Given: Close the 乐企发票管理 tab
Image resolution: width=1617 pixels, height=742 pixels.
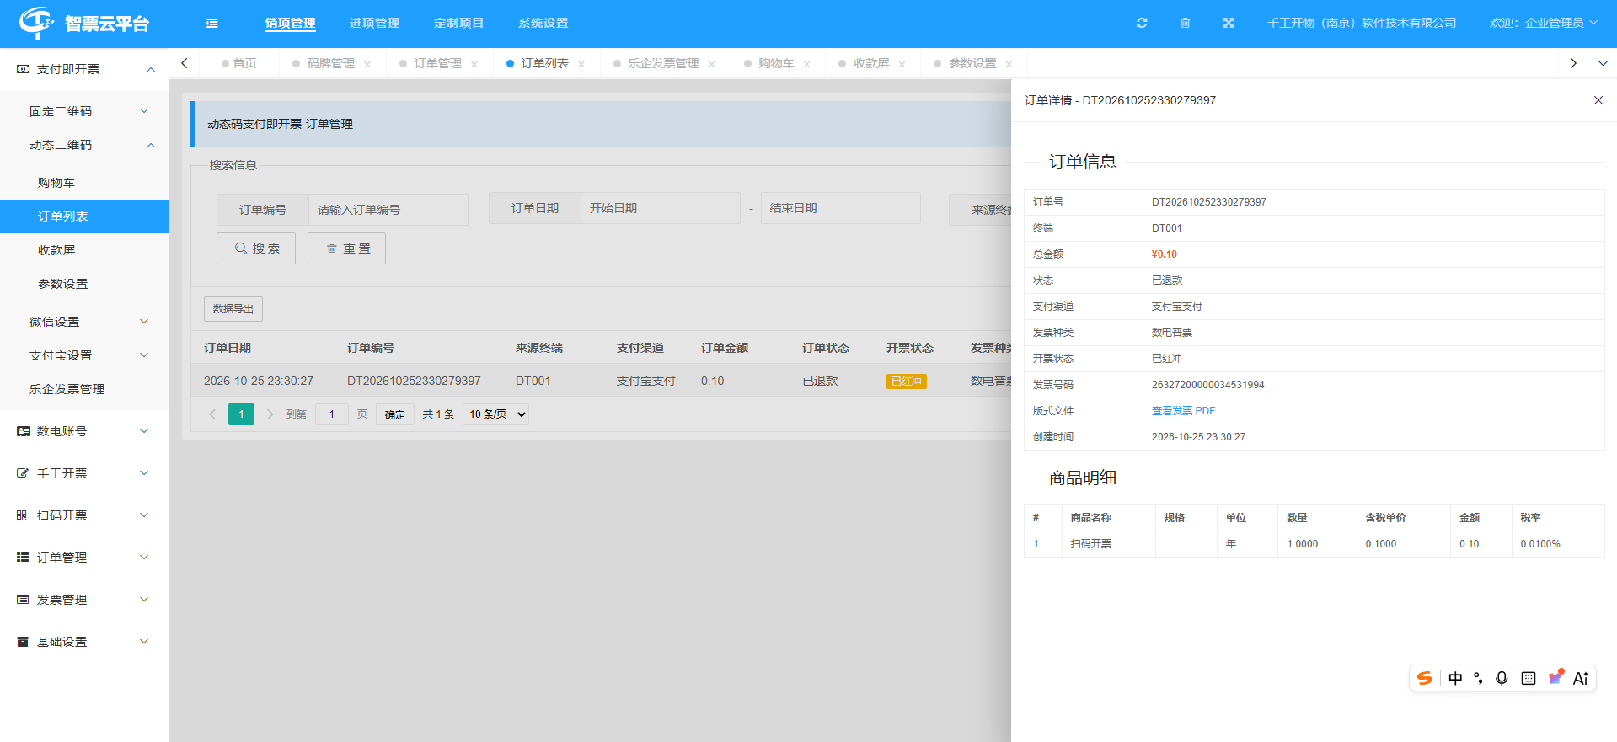Looking at the screenshot, I should click(x=712, y=64).
